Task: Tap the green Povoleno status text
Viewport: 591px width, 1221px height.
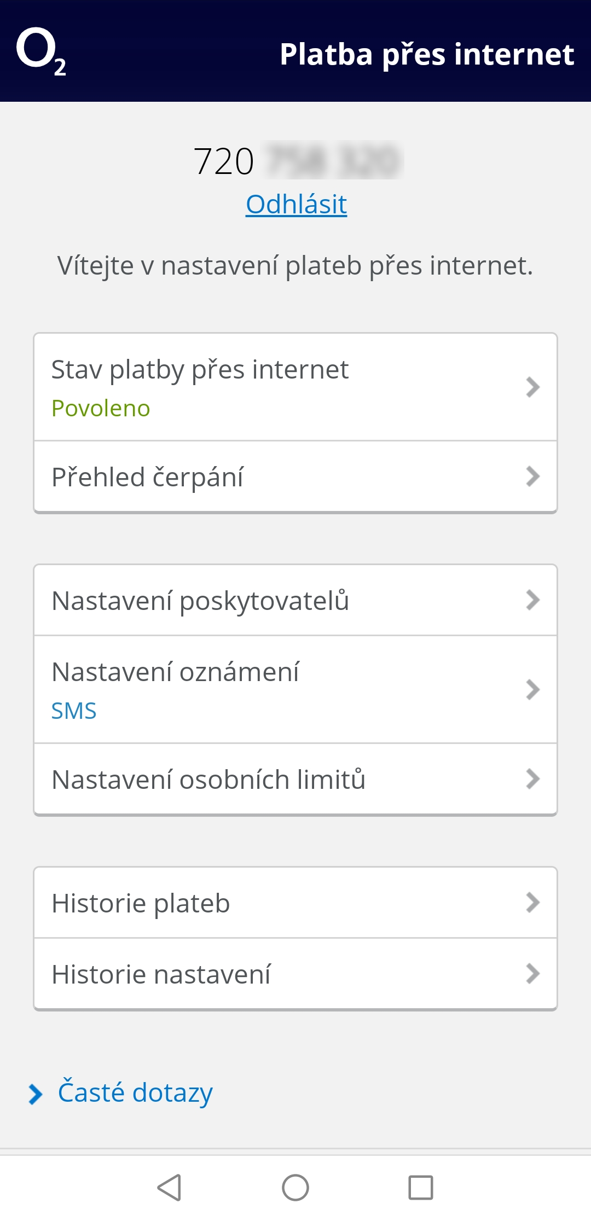Action: click(x=101, y=409)
